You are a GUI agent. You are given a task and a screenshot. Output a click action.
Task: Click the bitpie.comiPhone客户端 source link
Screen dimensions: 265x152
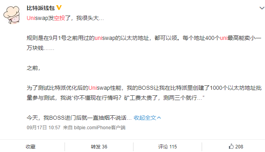coord(100,128)
